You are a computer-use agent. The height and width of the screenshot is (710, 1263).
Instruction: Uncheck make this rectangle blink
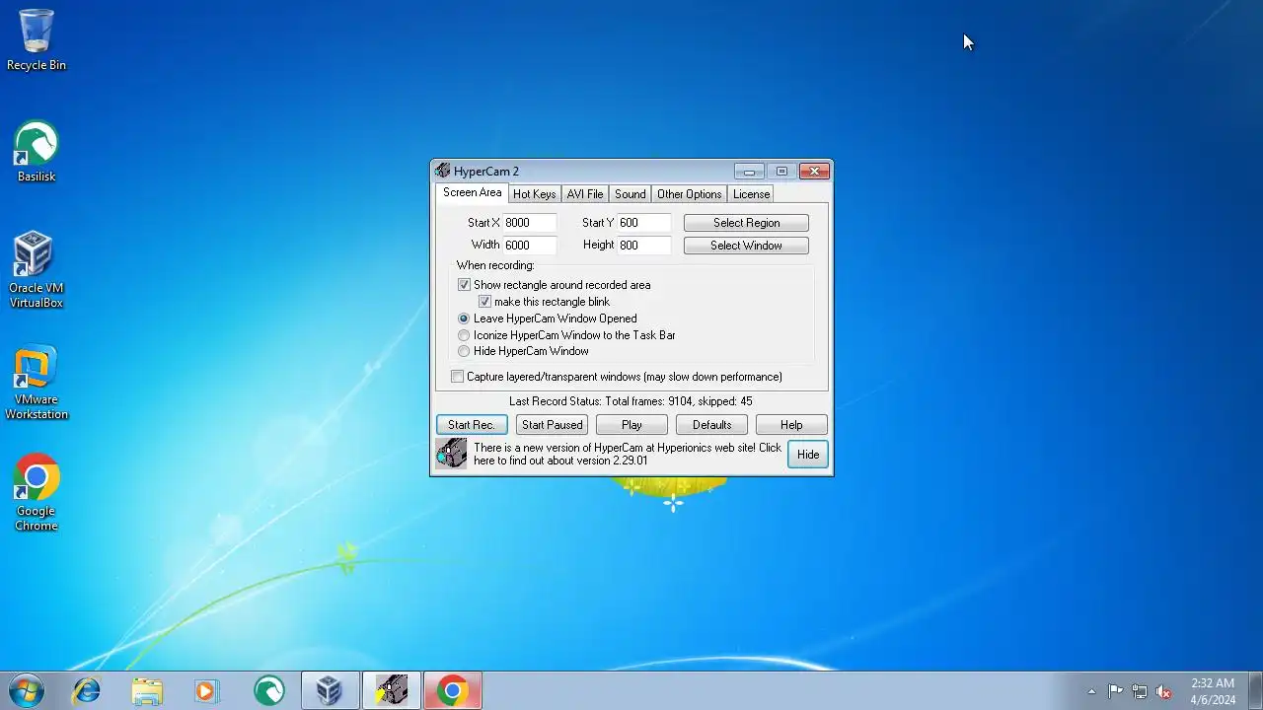click(484, 302)
